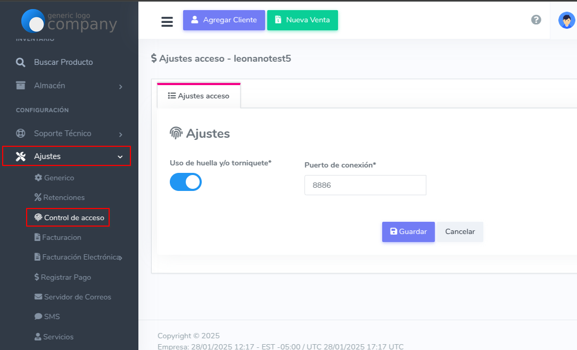
Task: Disable the huella y/o torniquete switch
Action: pos(186,182)
